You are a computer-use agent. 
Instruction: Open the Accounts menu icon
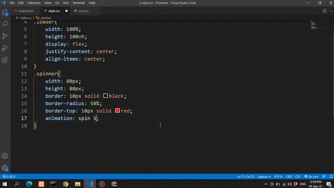[5, 156]
